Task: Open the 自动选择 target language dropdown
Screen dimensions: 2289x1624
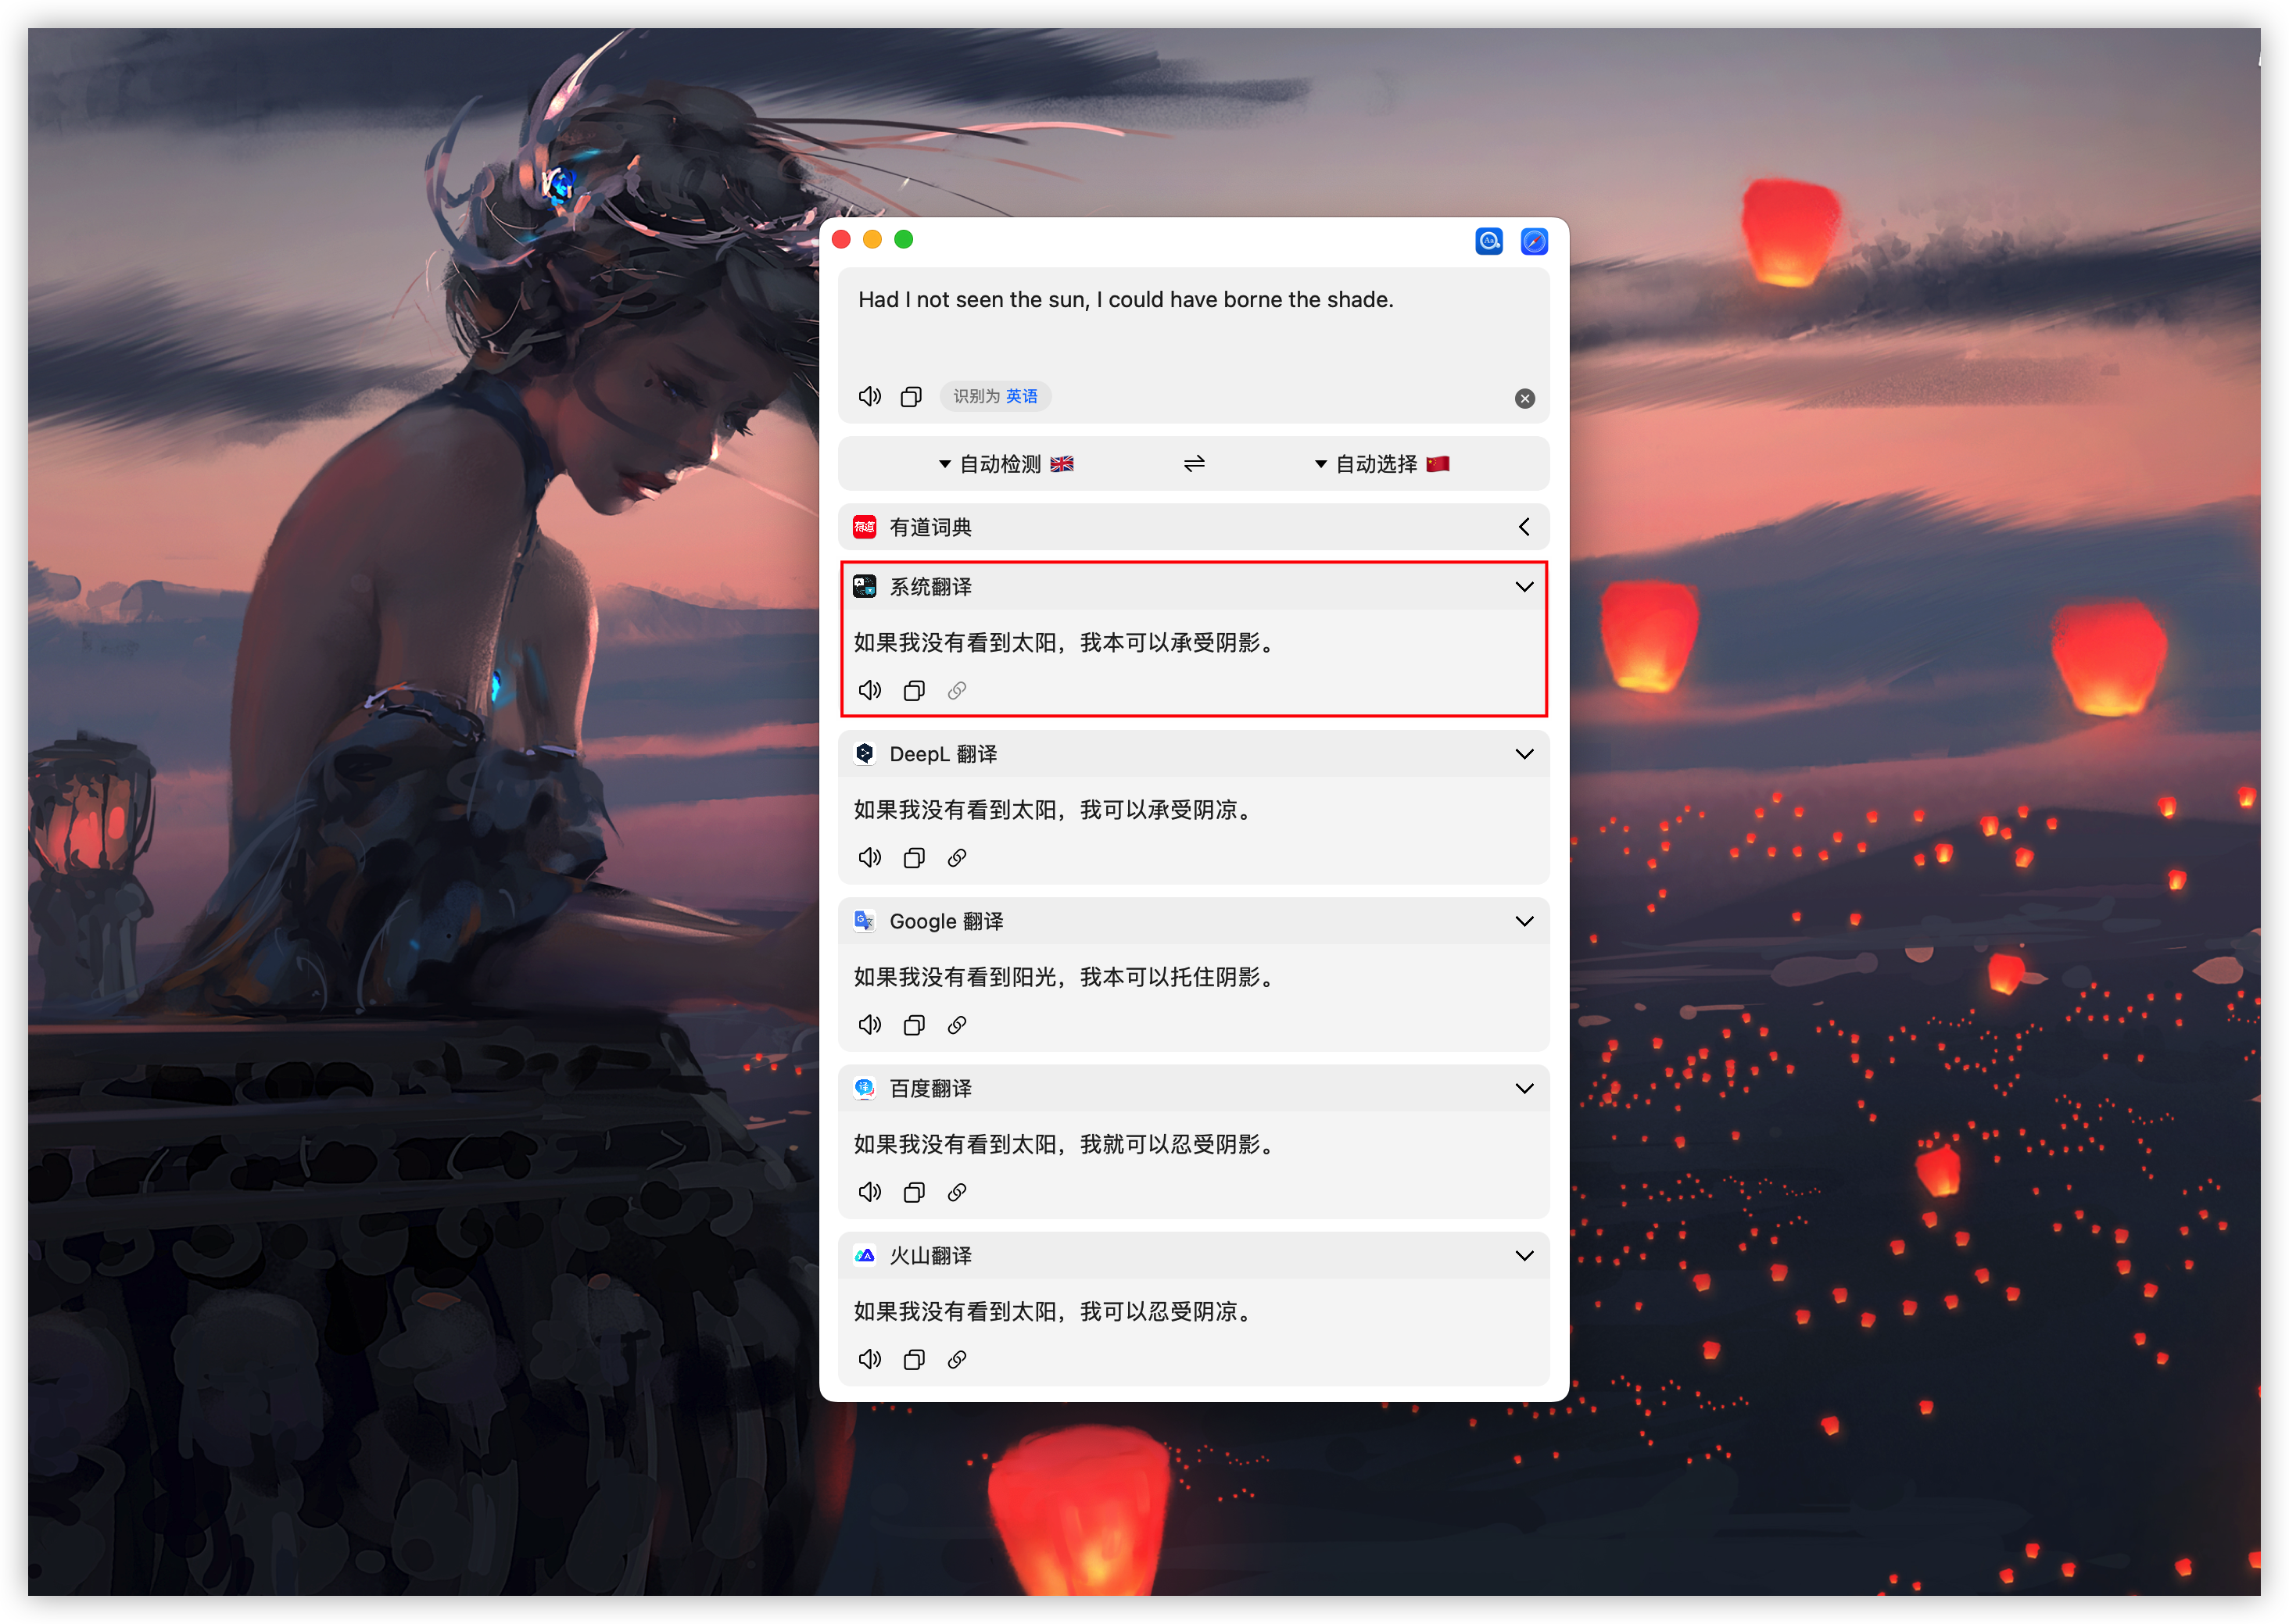Action: coord(1381,464)
